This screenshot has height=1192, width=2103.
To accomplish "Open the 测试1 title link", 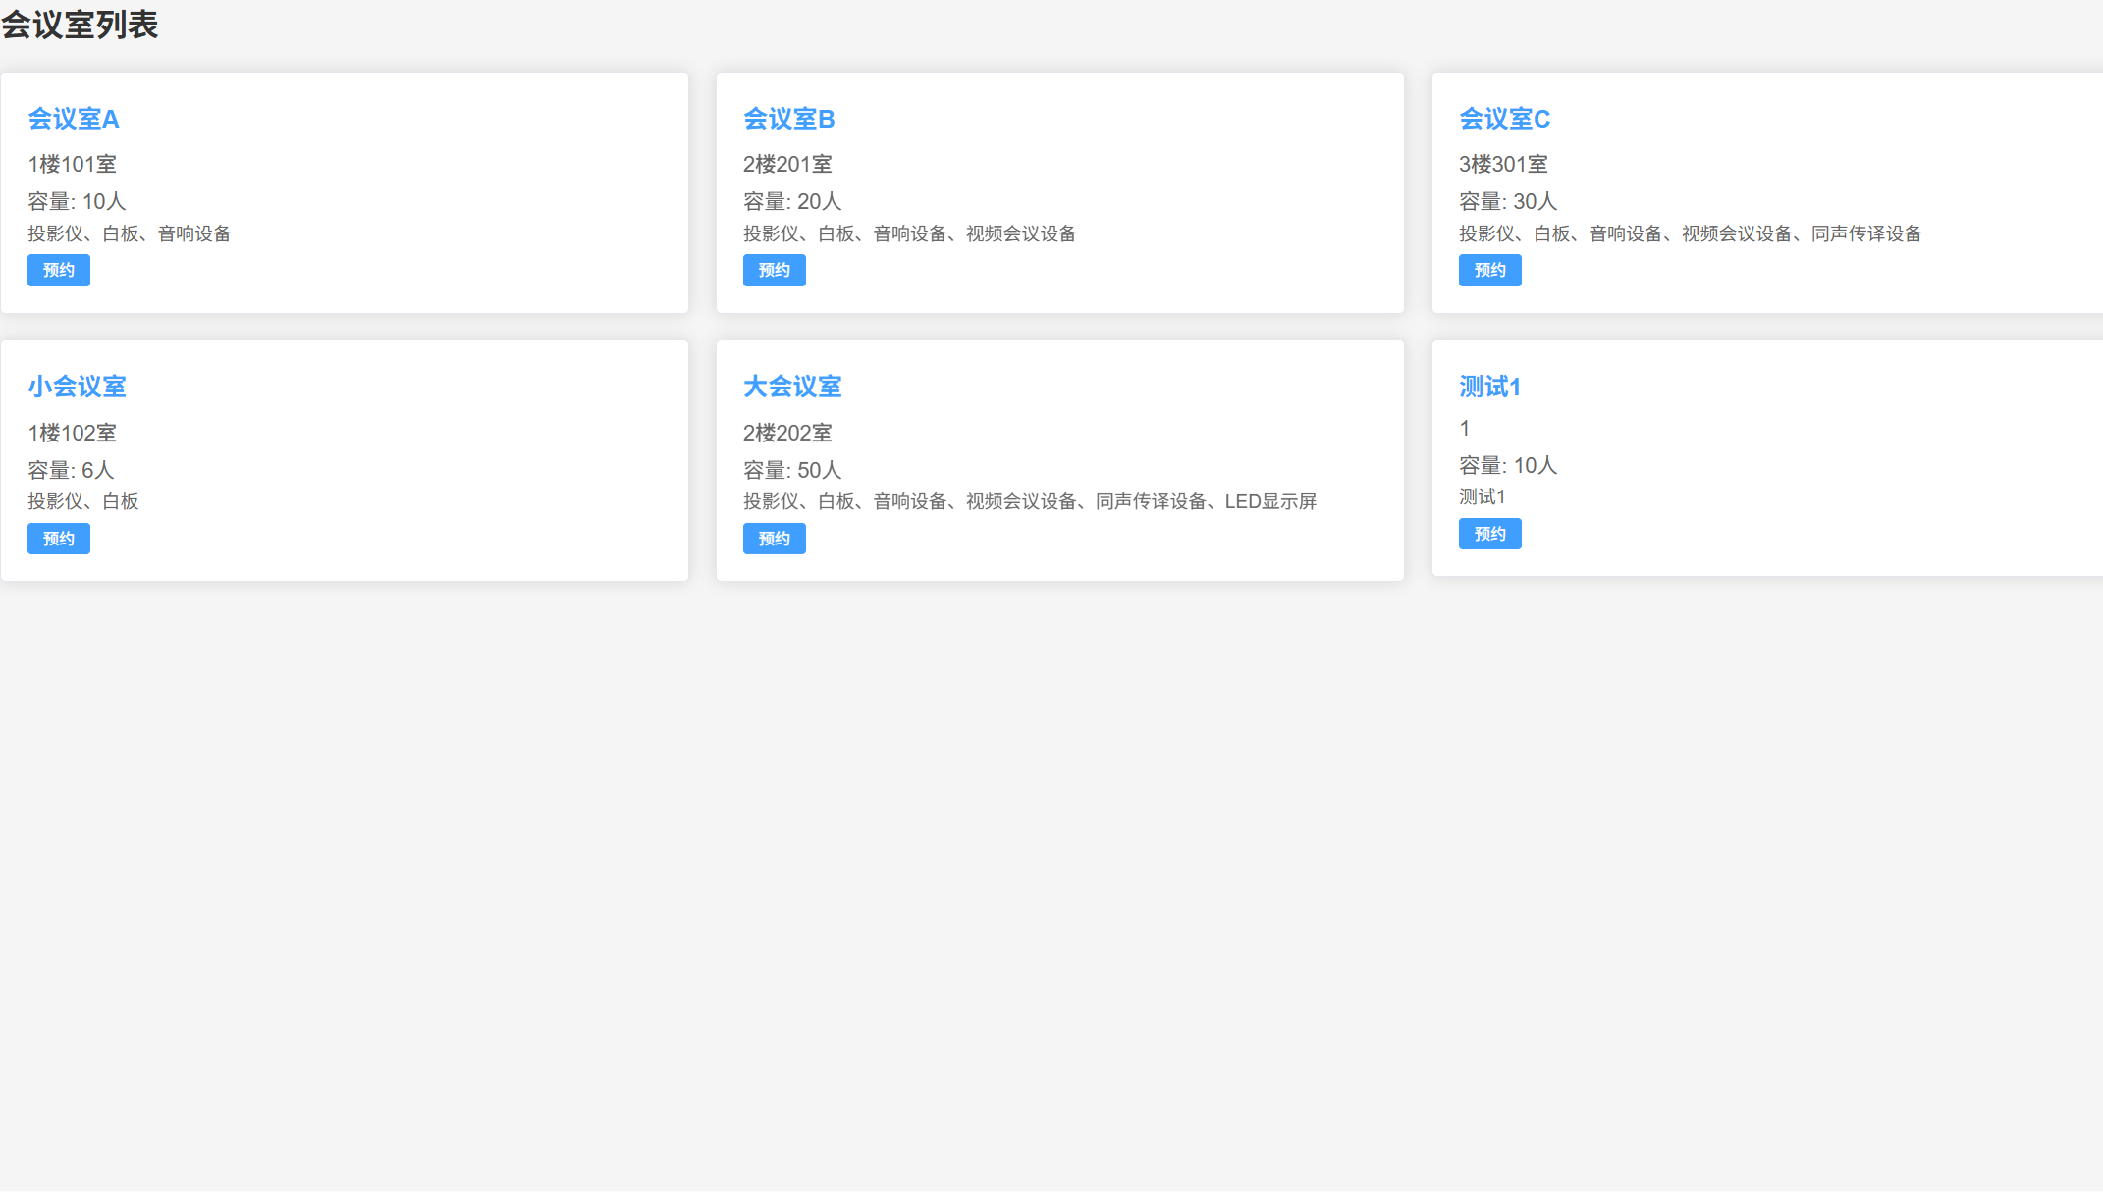I will [1489, 387].
